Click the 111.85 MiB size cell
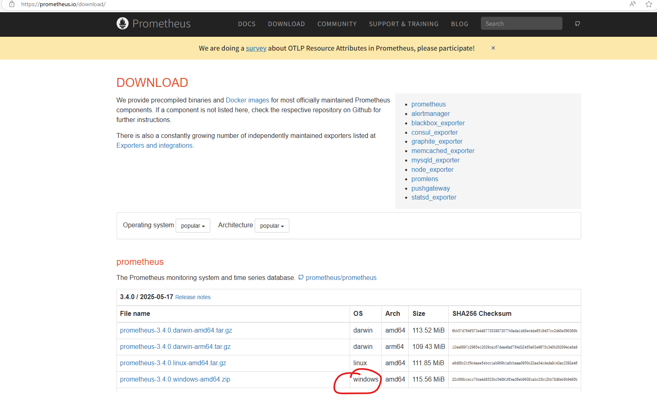 428,363
